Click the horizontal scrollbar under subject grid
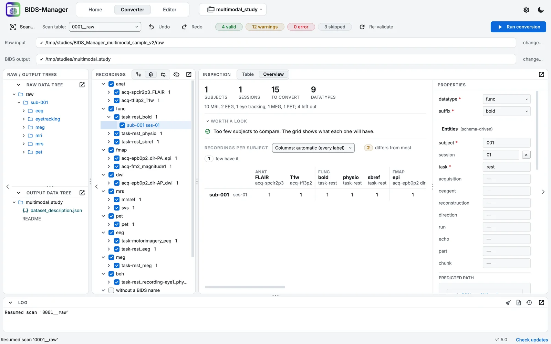 click(x=245, y=287)
